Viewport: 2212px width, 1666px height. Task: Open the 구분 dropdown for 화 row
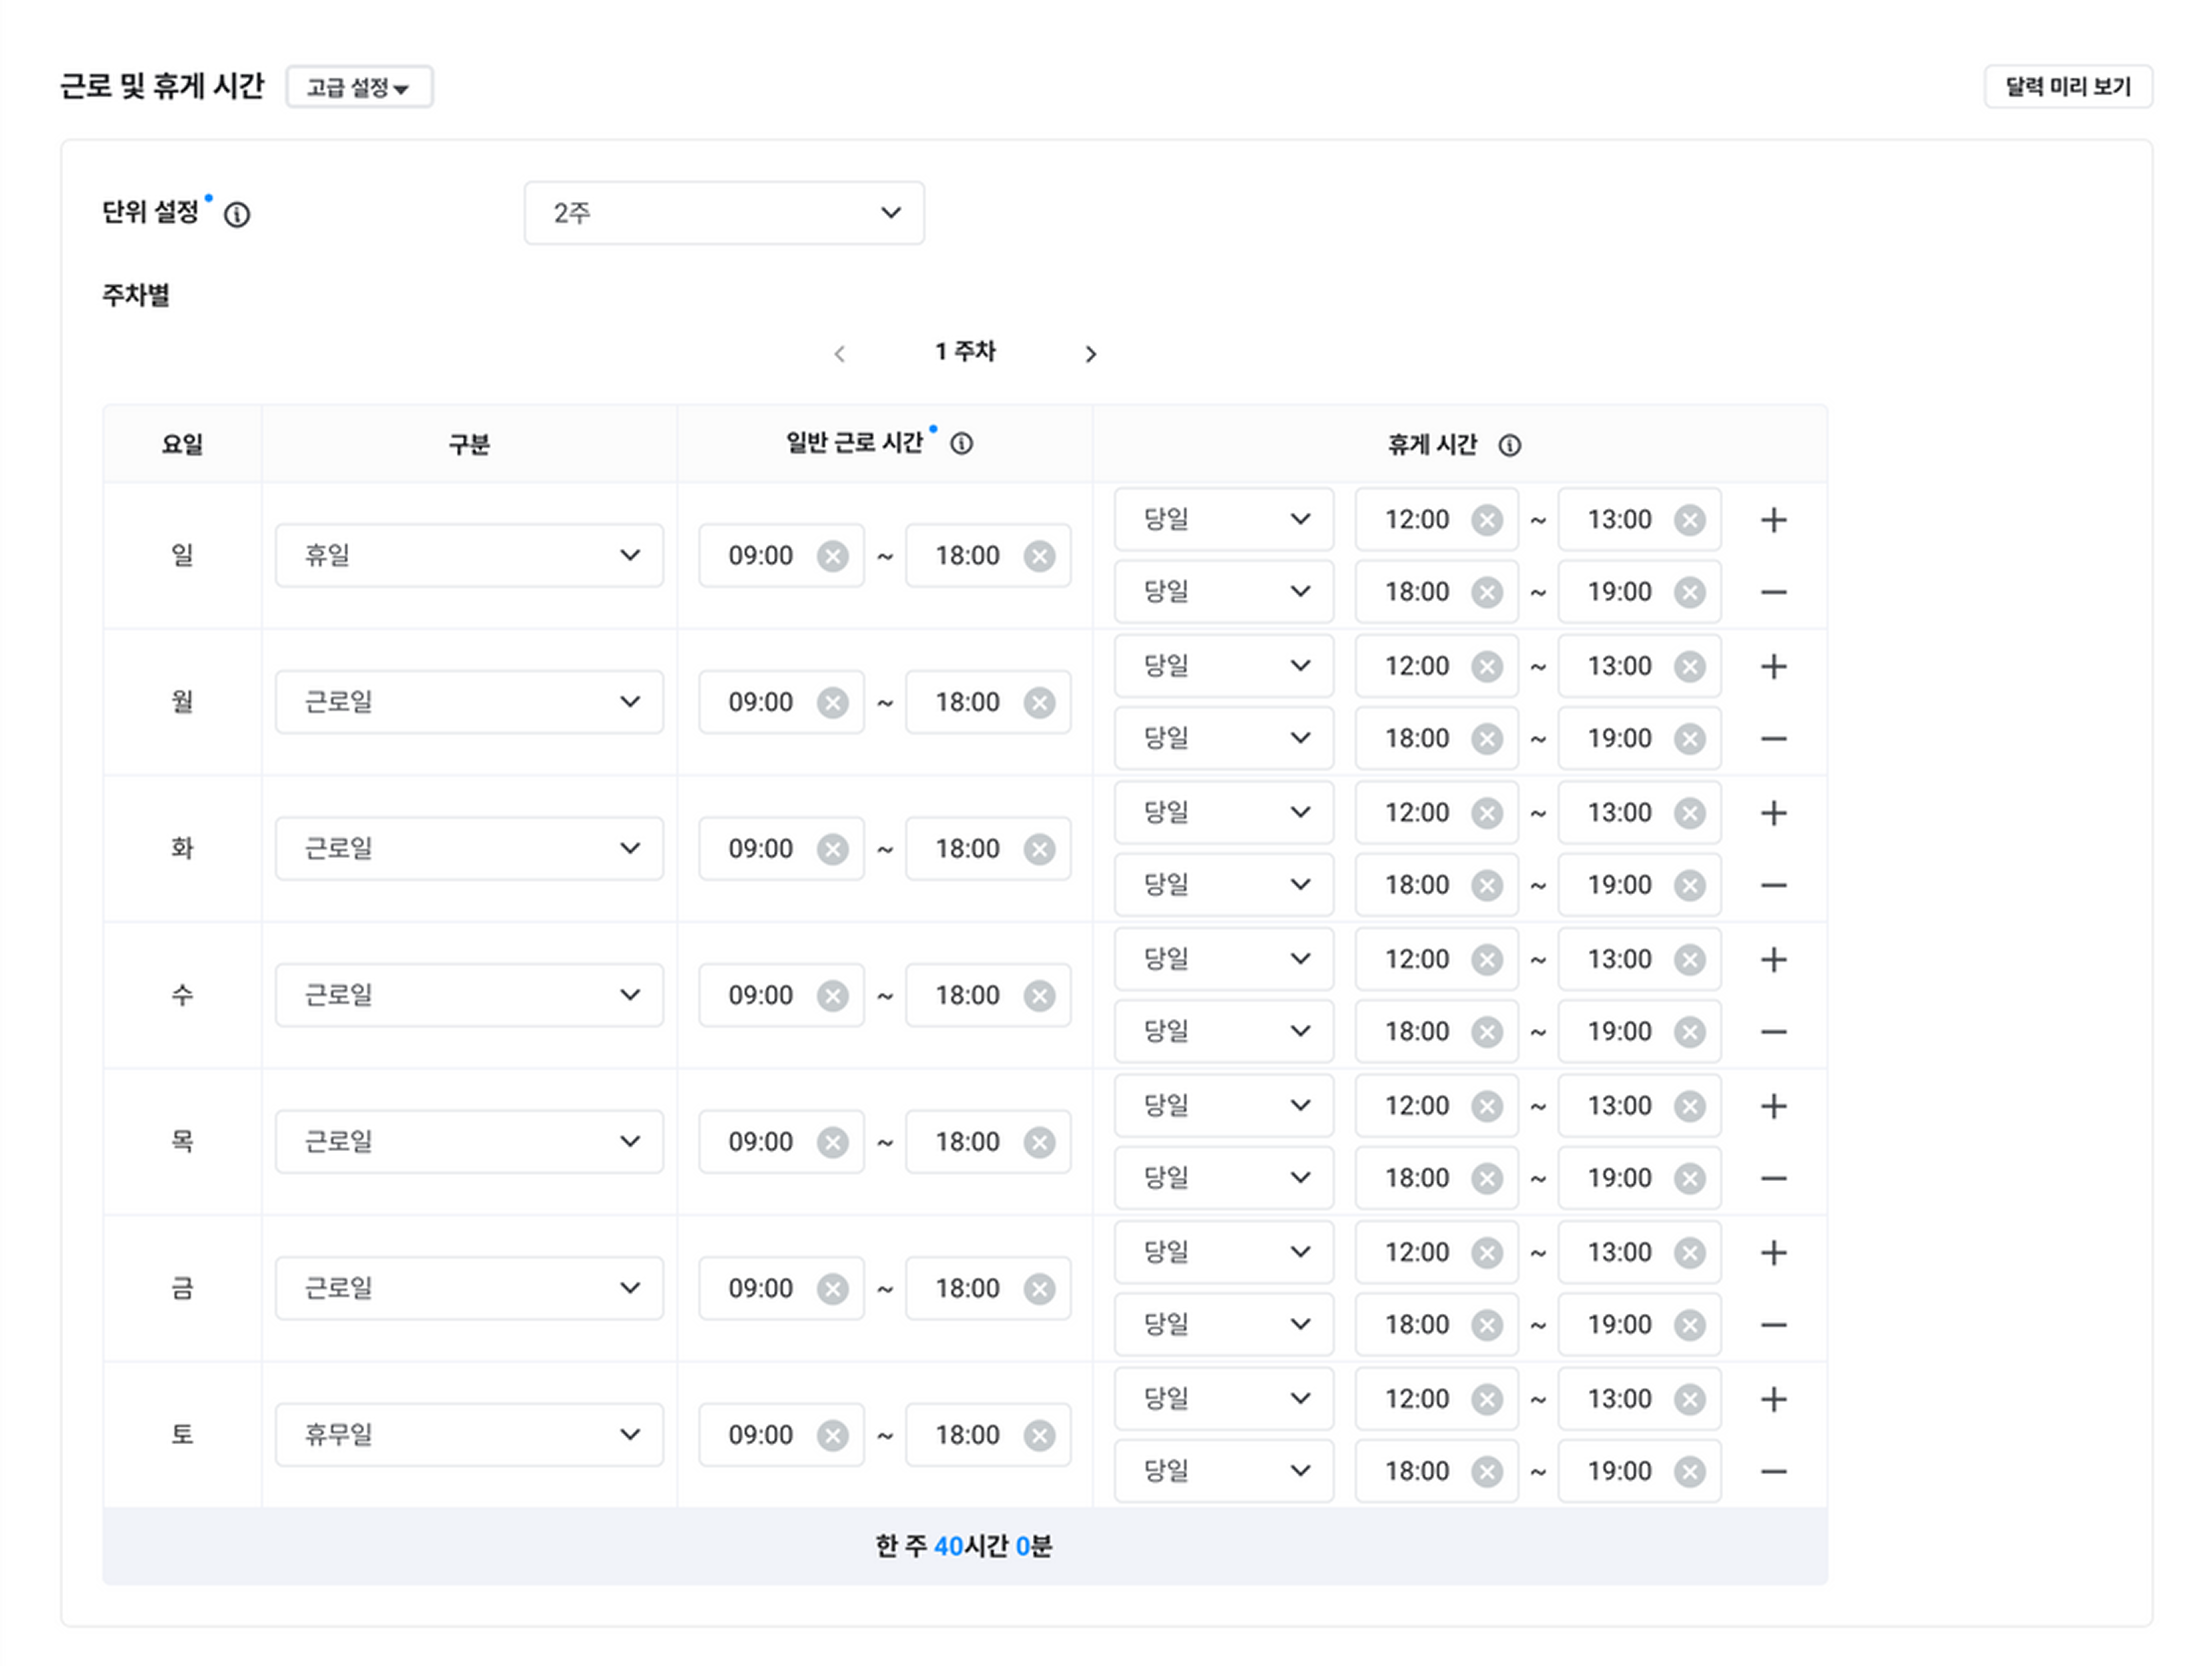pos(469,848)
